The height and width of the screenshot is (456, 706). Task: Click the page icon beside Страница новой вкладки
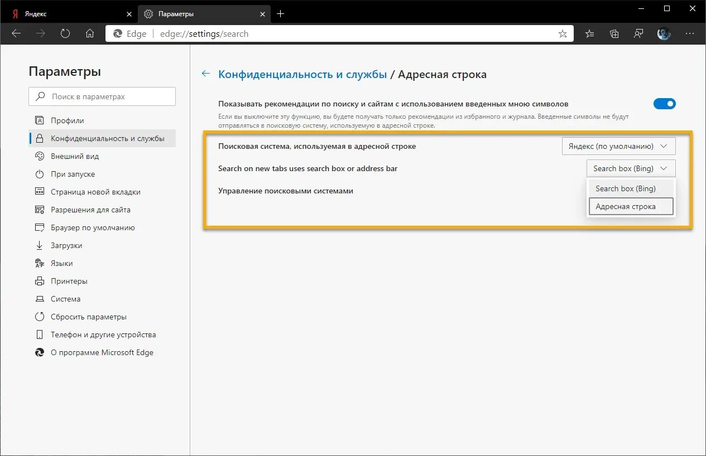[40, 192]
